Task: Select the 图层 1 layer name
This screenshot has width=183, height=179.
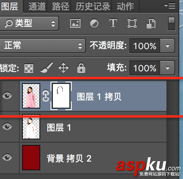Action: (x=59, y=128)
